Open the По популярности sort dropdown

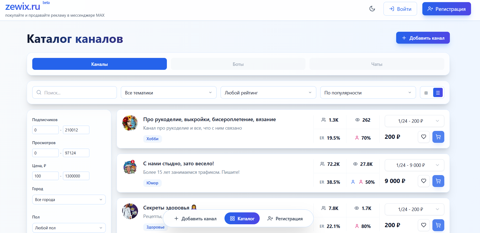pyautogui.click(x=368, y=93)
